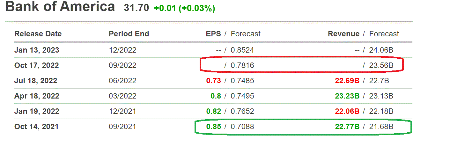
Task: Click the Release Date column header
Action: point(38,34)
